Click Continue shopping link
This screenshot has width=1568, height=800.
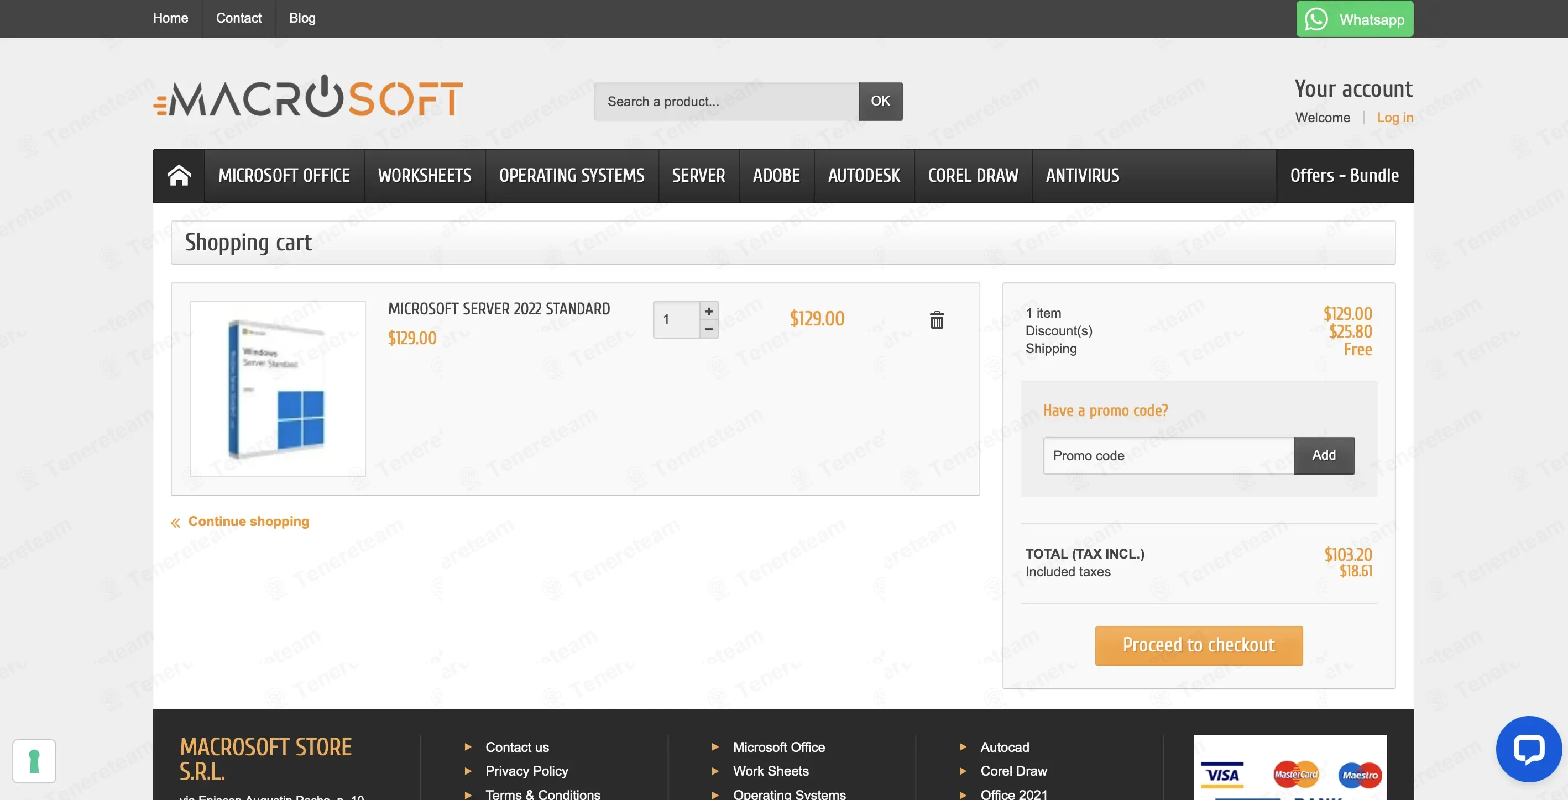248,522
